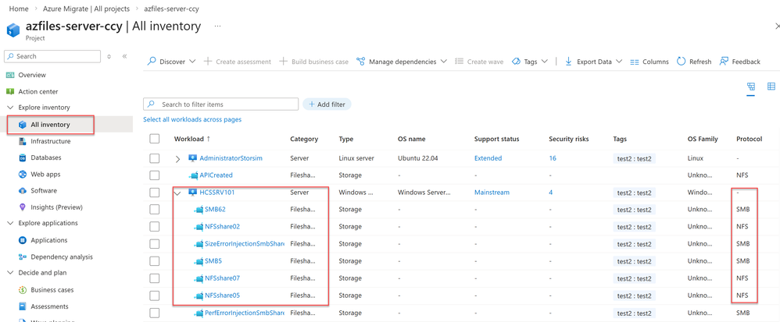Click the Add filter button
Viewport: 780px width, 322px height.
[x=327, y=104]
